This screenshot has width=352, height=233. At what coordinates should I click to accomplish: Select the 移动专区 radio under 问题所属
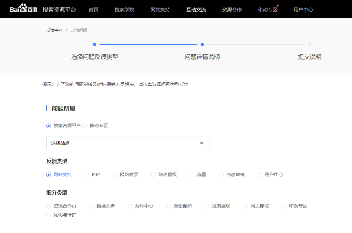tap(84, 126)
